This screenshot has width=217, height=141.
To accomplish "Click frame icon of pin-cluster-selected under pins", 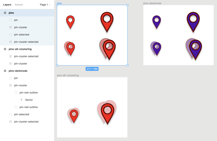I will [11, 42].
